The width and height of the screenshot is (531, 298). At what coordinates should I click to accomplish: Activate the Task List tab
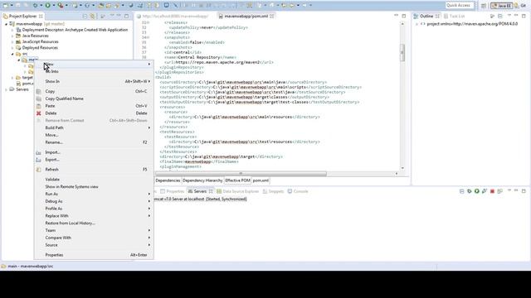[x=454, y=16]
